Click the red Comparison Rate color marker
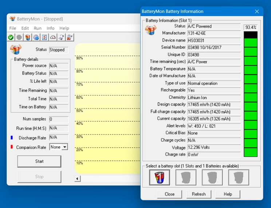This screenshot has width=271, height=208. coord(12,147)
